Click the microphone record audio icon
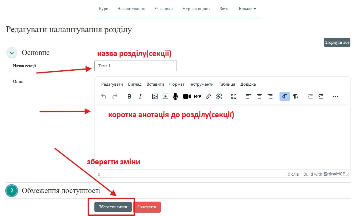Viewport: 354px width, 216px height. point(175,96)
